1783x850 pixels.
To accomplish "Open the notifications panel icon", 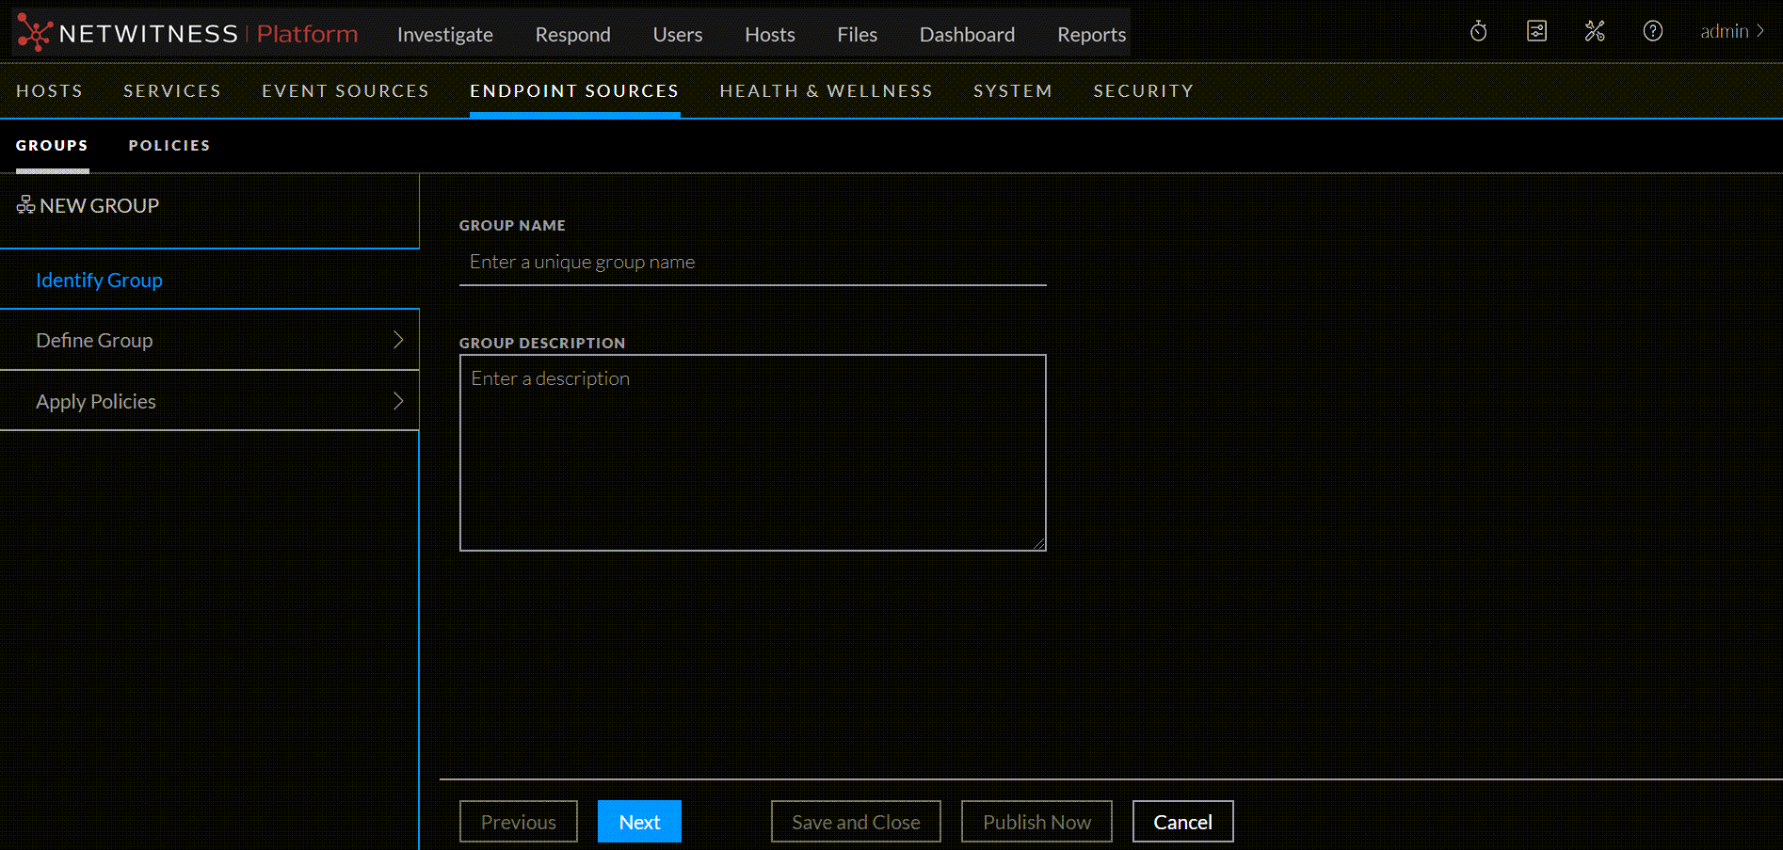I will (1536, 31).
